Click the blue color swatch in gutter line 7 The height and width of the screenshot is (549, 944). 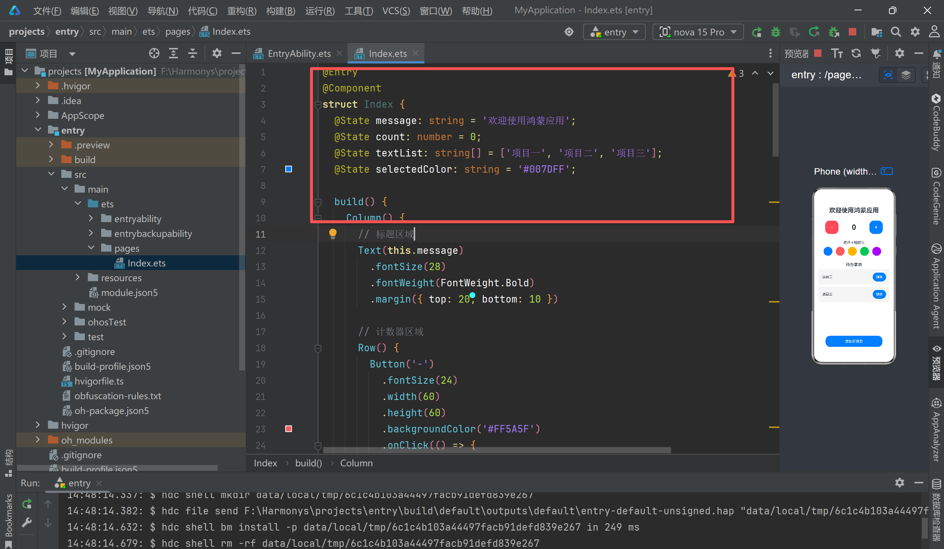[288, 169]
